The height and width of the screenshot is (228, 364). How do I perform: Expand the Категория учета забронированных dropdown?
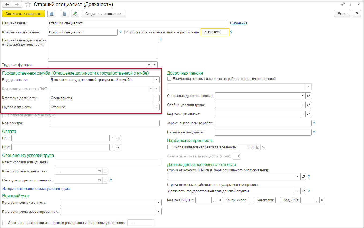(159, 212)
